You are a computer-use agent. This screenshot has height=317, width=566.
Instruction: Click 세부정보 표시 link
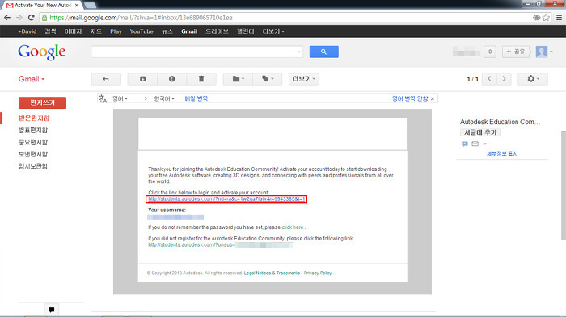coord(502,154)
